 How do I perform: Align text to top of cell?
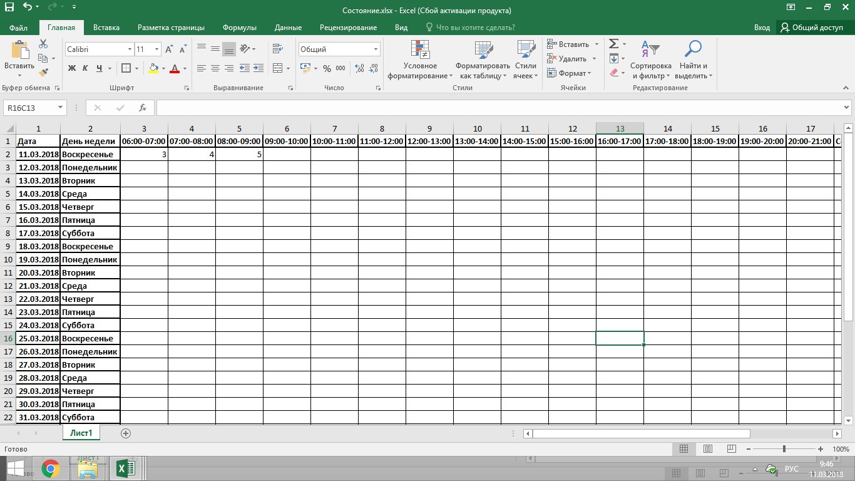(x=201, y=49)
